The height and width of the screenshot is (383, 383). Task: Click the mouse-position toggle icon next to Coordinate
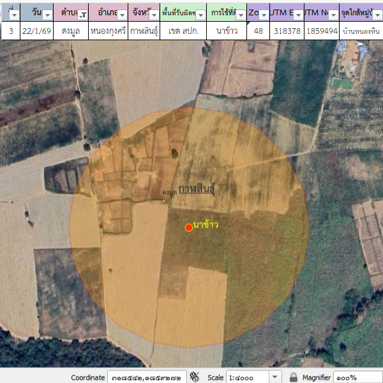coord(195,377)
